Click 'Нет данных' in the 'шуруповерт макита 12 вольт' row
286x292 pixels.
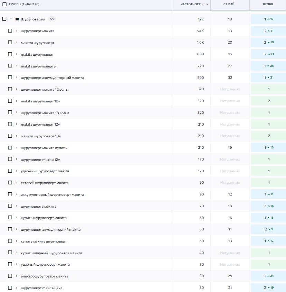pyautogui.click(x=230, y=89)
